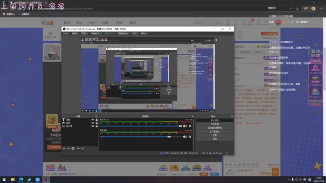Select the text source row with T icon
326x183 pixels.
(x=80, y=120)
